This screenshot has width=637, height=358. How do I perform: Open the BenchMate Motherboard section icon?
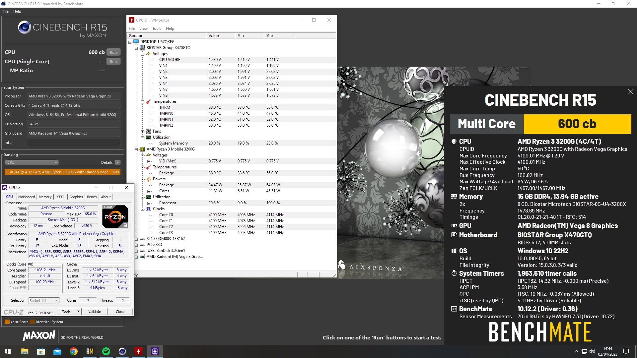pos(454,235)
